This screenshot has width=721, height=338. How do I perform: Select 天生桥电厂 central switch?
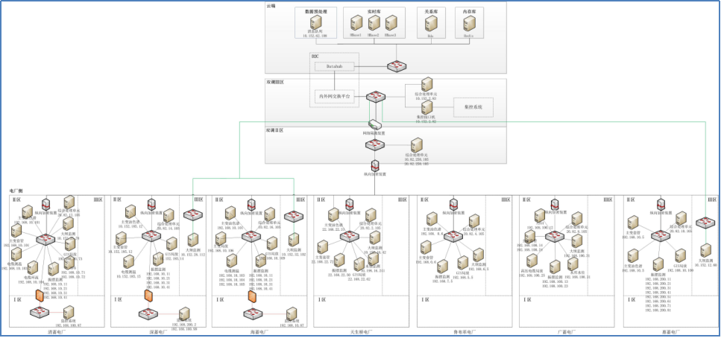350,237
